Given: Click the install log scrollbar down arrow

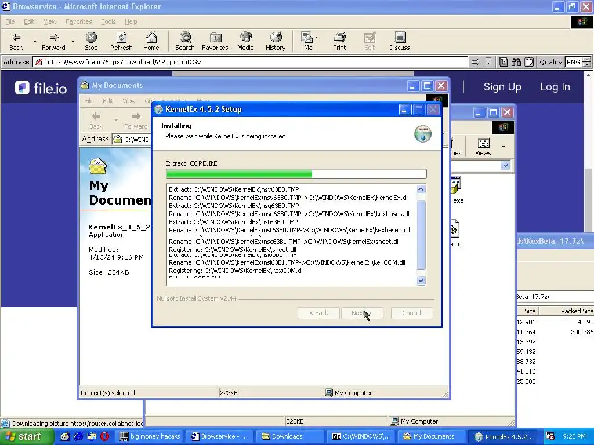Looking at the screenshot, I should click(421, 281).
